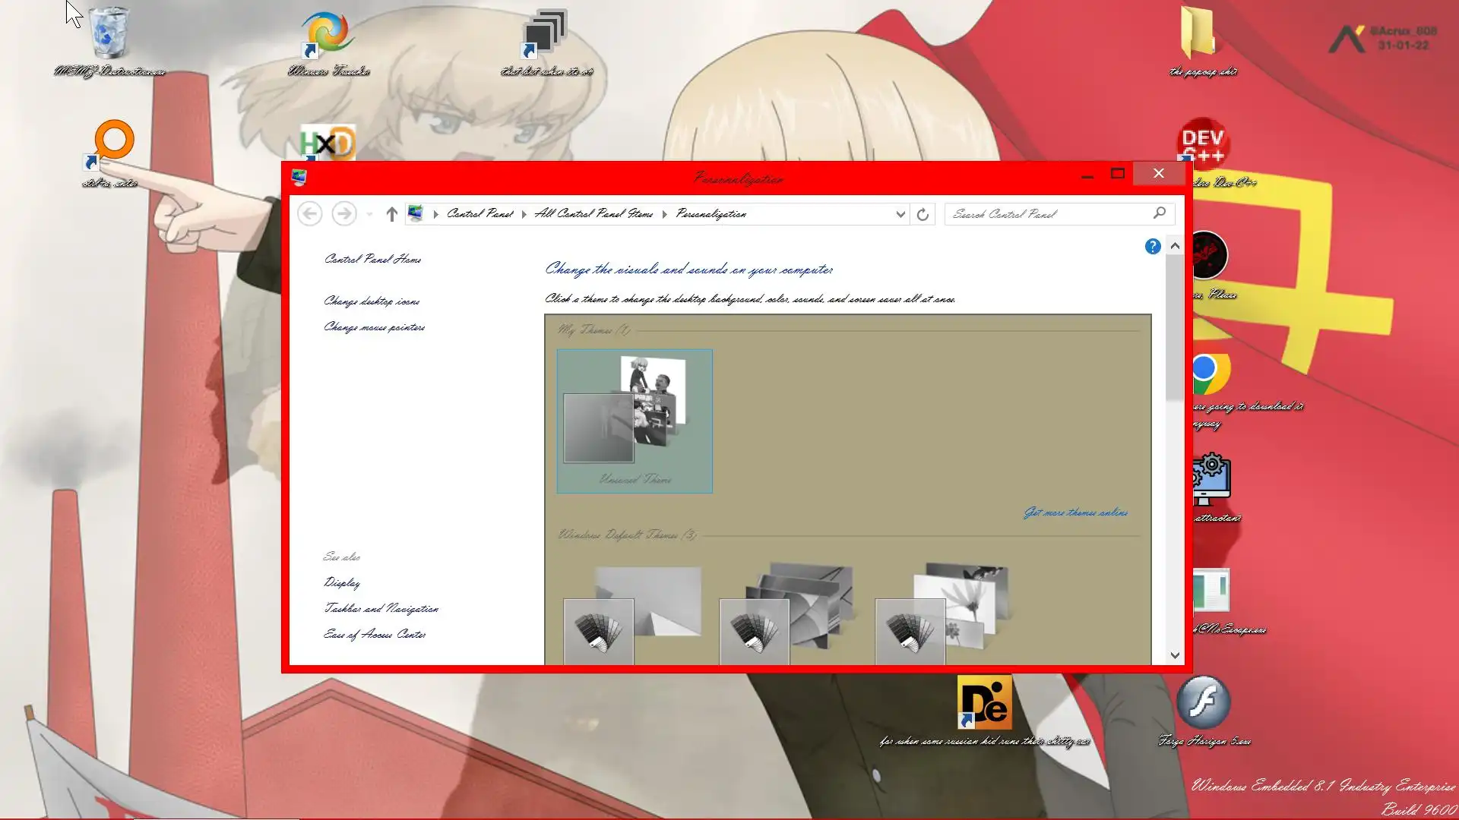Image resolution: width=1459 pixels, height=820 pixels.
Task: Open the recent locations dropdown arrow
Action: [x=369, y=215]
